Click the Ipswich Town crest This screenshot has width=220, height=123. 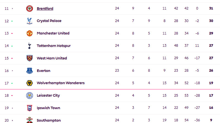(x=29, y=108)
